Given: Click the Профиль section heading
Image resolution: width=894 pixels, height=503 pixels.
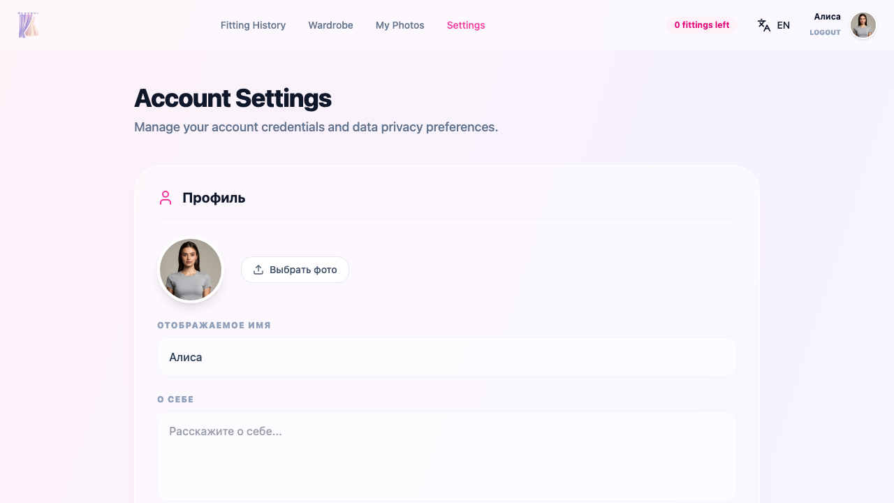Looking at the screenshot, I should tap(214, 198).
